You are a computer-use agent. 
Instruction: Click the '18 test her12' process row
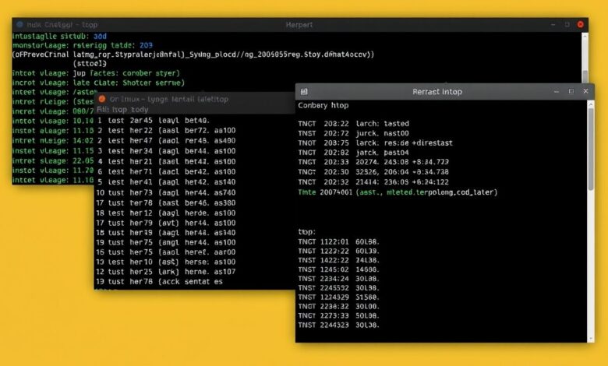pyautogui.click(x=166, y=213)
